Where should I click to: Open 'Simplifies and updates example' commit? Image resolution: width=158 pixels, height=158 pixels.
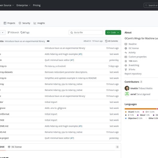point(71,78)
